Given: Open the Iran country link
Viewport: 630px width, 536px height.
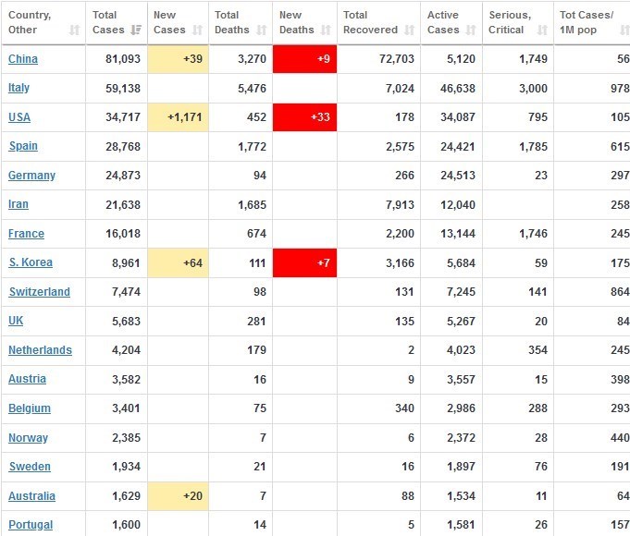Looking at the screenshot, I should tap(19, 204).
